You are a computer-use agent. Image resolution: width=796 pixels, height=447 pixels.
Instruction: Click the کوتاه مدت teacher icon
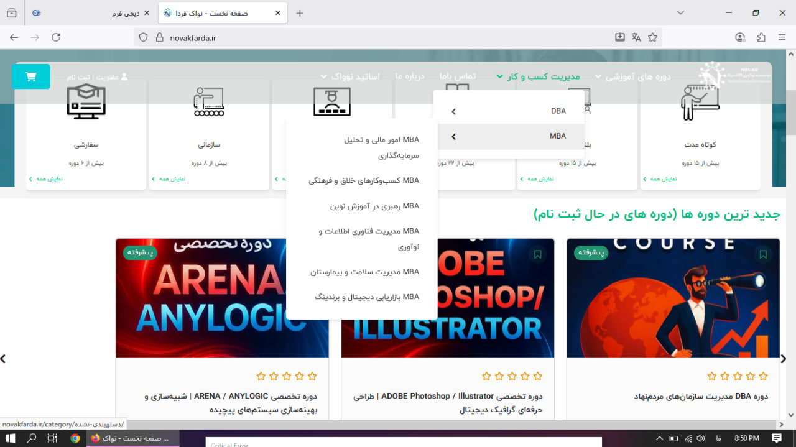(x=700, y=103)
